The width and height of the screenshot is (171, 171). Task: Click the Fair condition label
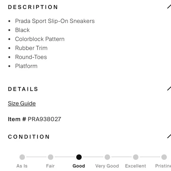pos(50,166)
